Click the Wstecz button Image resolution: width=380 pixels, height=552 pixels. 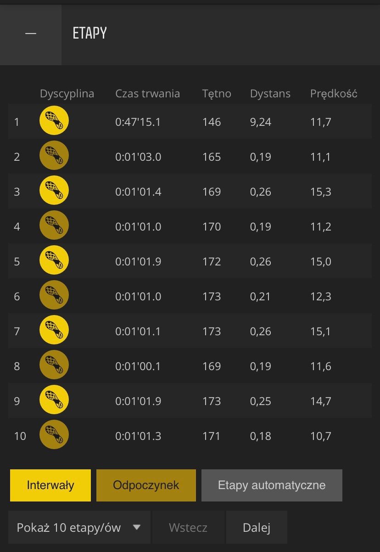click(x=188, y=527)
